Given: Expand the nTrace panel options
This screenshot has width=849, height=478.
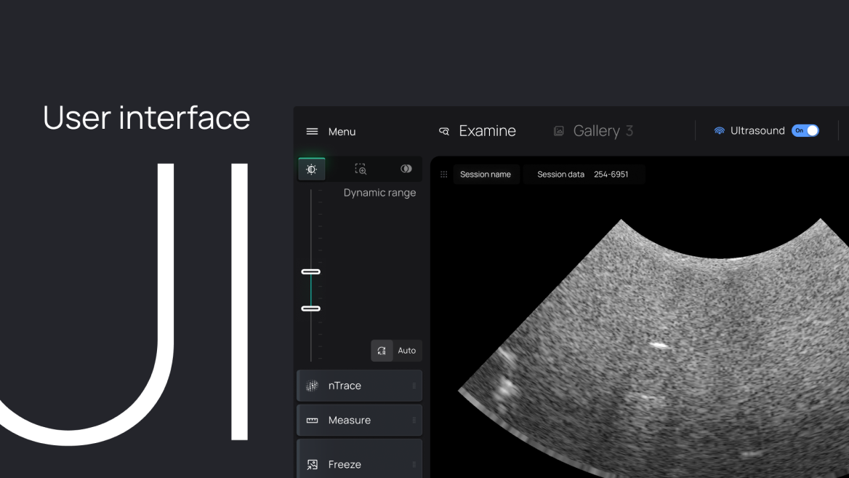Looking at the screenshot, I should pyautogui.click(x=416, y=385).
